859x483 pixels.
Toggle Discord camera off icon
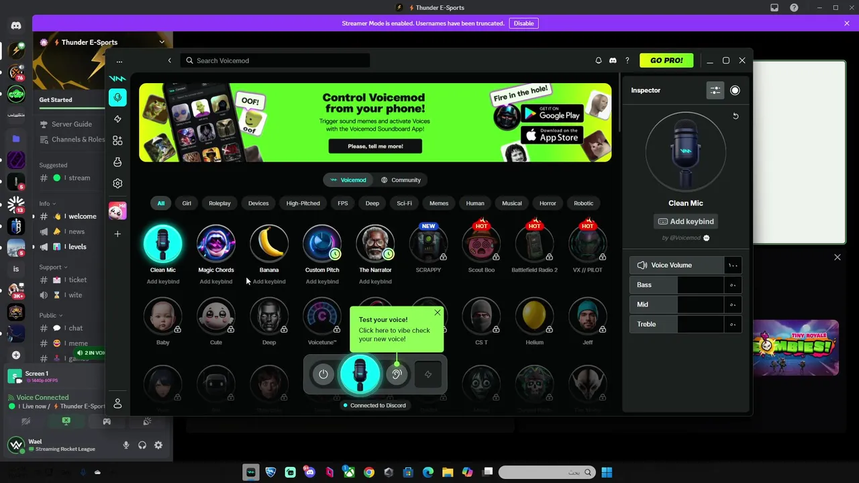pos(26,421)
